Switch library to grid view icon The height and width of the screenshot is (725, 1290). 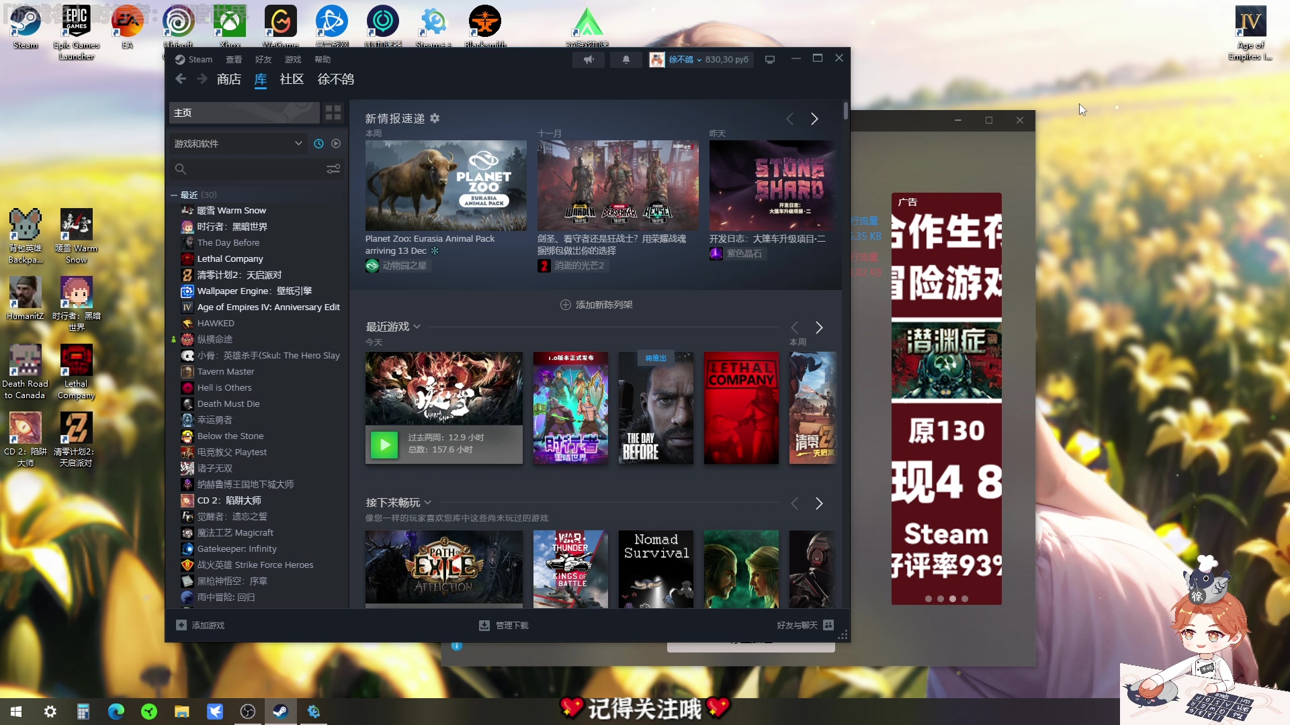333,113
